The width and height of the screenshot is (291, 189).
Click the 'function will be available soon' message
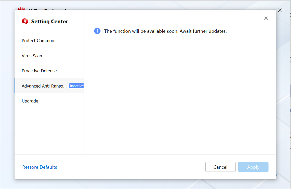(165, 31)
